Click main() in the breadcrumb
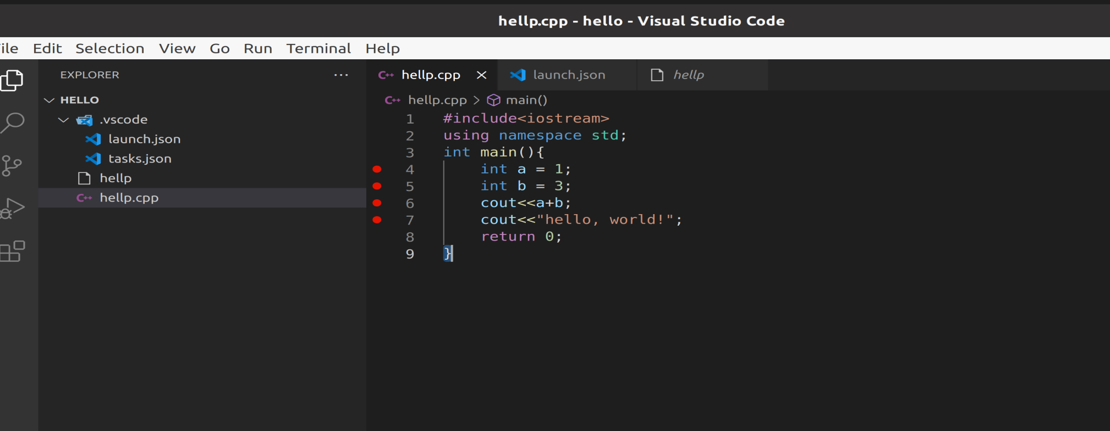1110x431 pixels. 526,100
